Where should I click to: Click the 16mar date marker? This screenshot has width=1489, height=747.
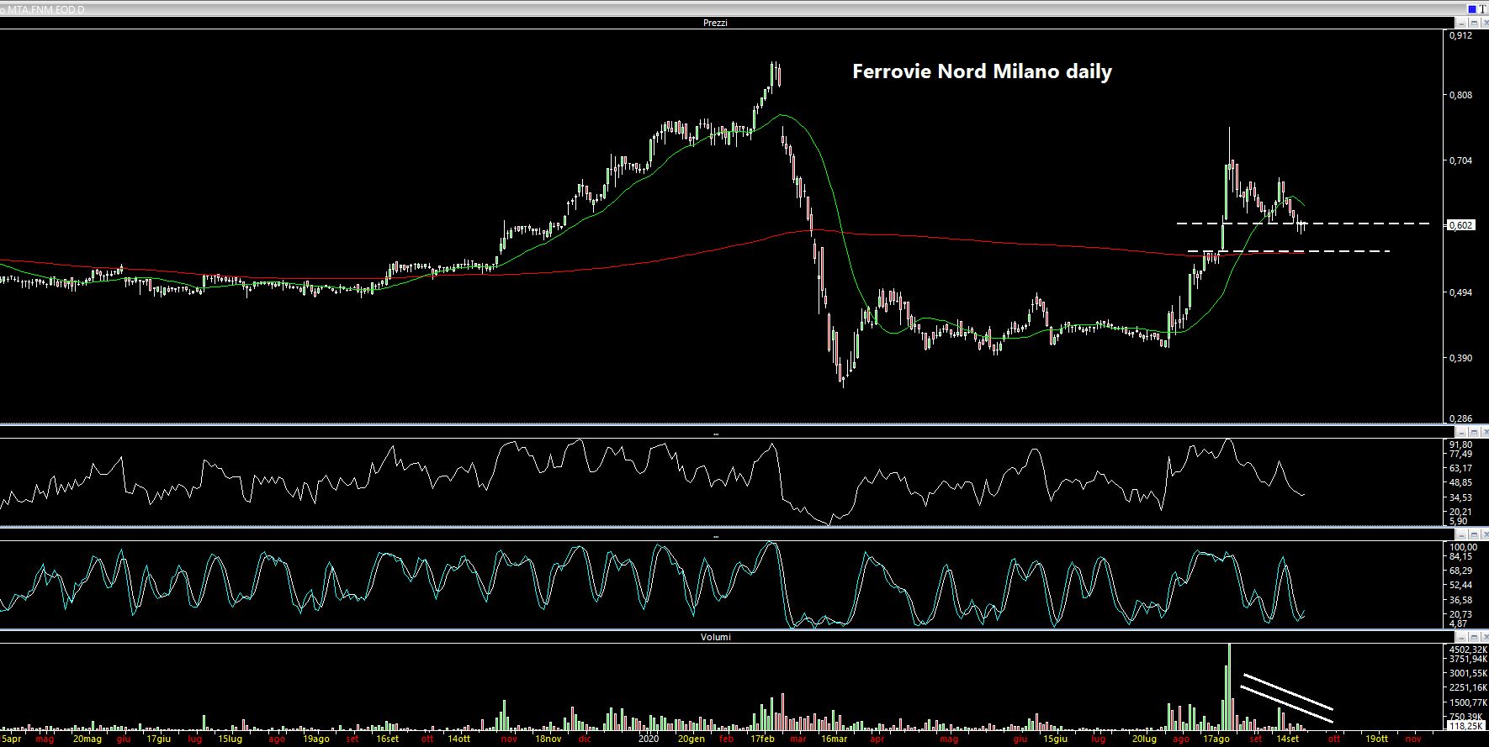(x=834, y=739)
